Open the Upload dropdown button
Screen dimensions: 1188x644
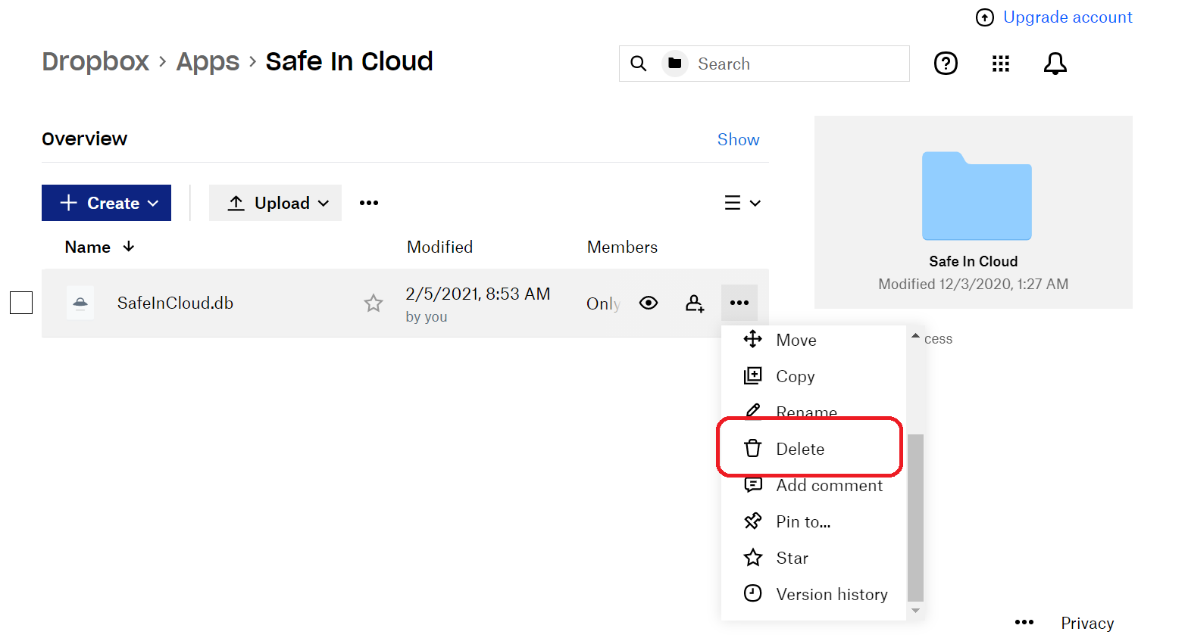click(275, 203)
